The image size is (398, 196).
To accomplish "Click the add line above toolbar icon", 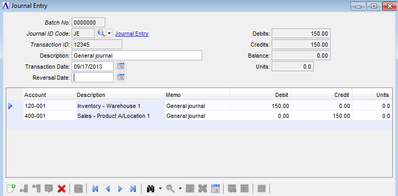I will pos(36,189).
